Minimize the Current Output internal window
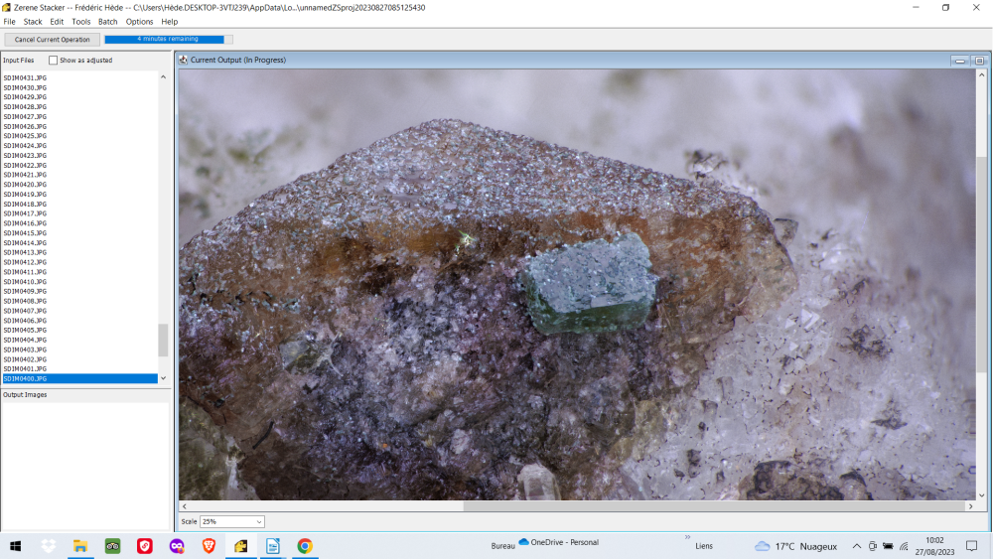993x559 pixels. point(960,61)
